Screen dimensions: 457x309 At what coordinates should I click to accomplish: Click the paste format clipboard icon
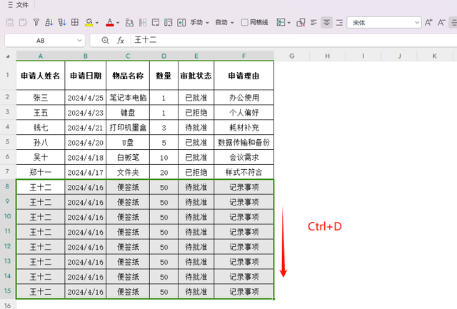tap(23, 22)
